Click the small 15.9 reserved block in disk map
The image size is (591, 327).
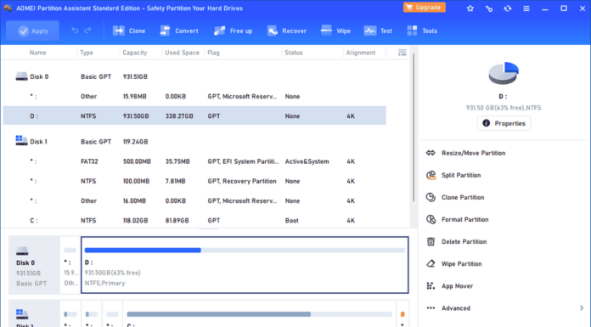tap(70, 265)
